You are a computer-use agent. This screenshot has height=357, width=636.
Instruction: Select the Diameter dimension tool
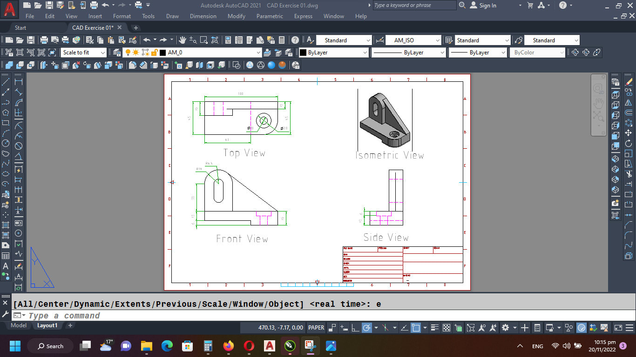(19, 146)
